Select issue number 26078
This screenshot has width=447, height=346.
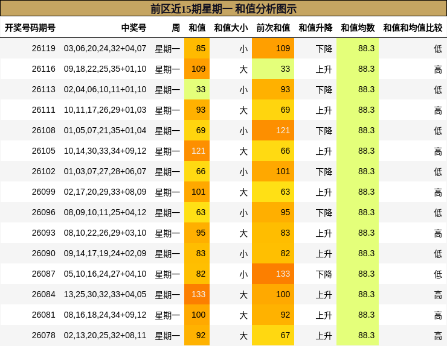[x=43, y=335]
